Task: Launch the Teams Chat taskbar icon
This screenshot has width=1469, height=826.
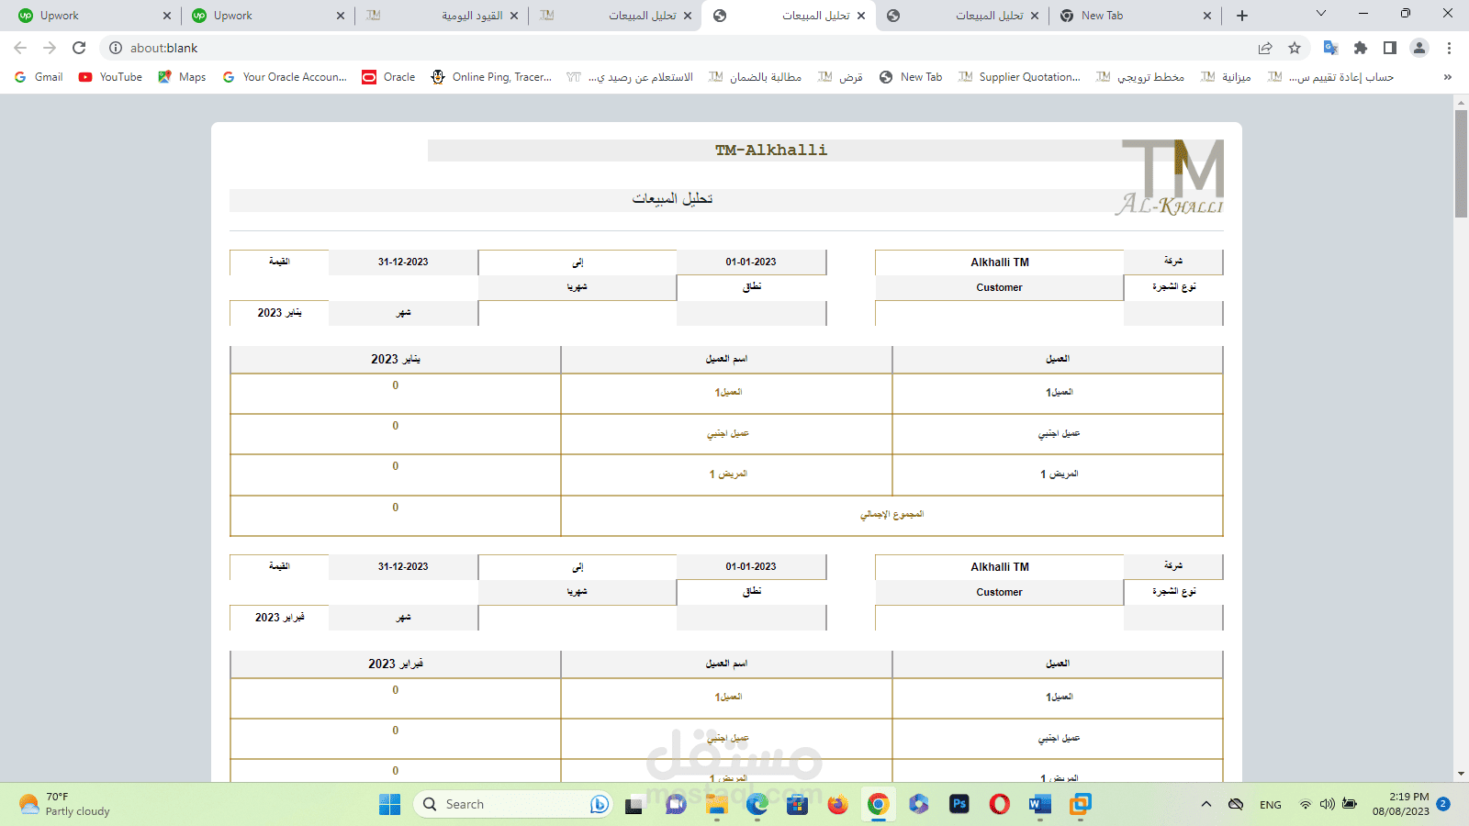Action: [676, 804]
